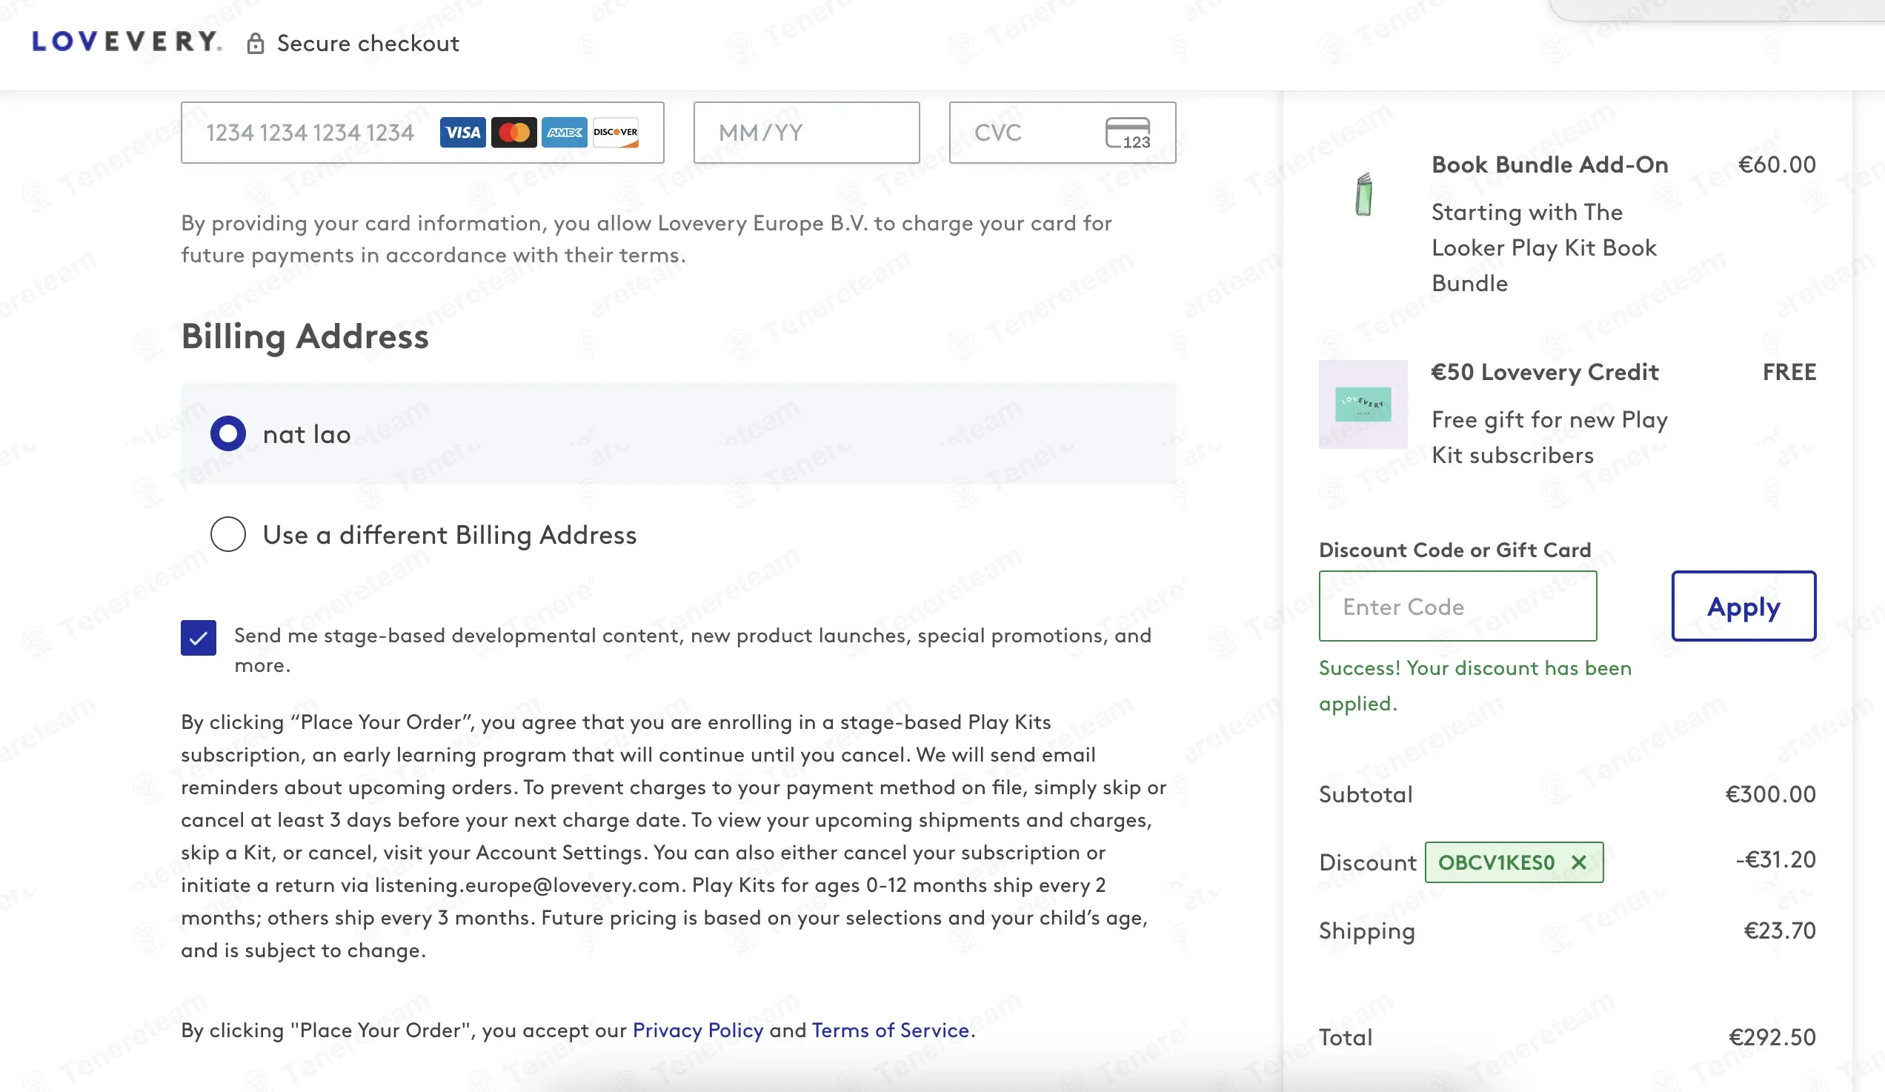Viewport: 1885px width, 1092px height.
Task: Click the -€31.20 discount amount
Action: 1776,859
